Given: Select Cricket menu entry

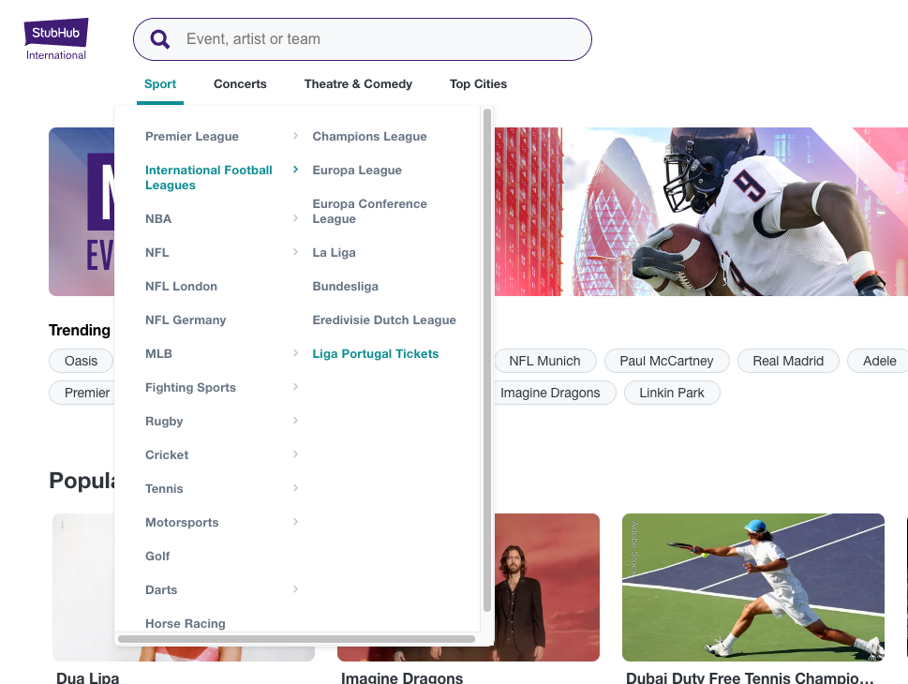Looking at the screenshot, I should point(167,454).
